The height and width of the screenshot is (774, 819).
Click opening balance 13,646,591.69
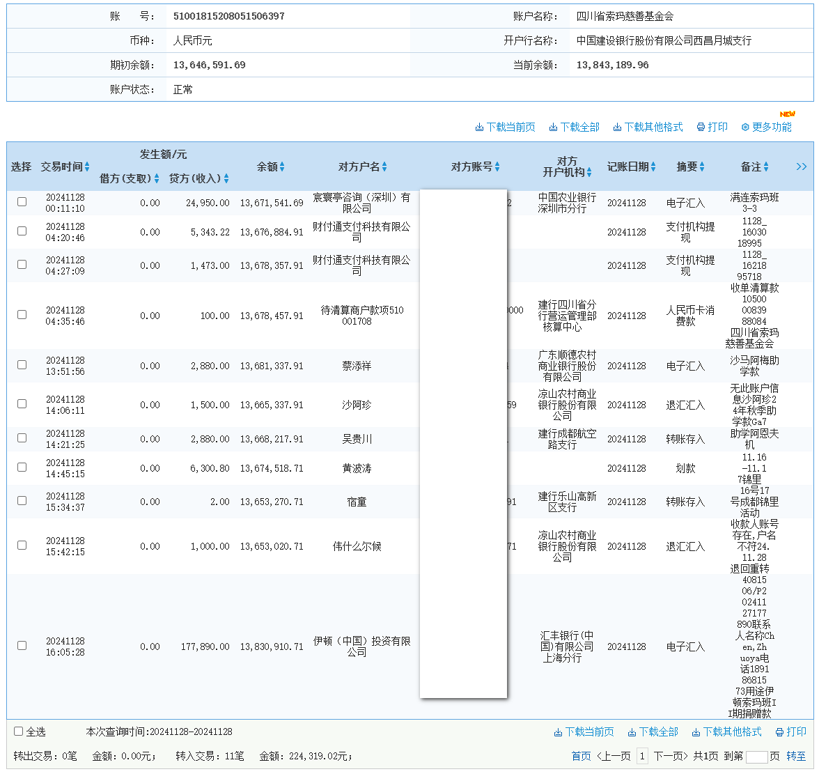click(209, 65)
